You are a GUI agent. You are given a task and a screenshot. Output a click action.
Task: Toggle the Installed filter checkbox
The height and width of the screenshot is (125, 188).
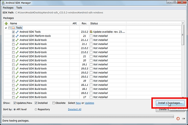[36, 103]
